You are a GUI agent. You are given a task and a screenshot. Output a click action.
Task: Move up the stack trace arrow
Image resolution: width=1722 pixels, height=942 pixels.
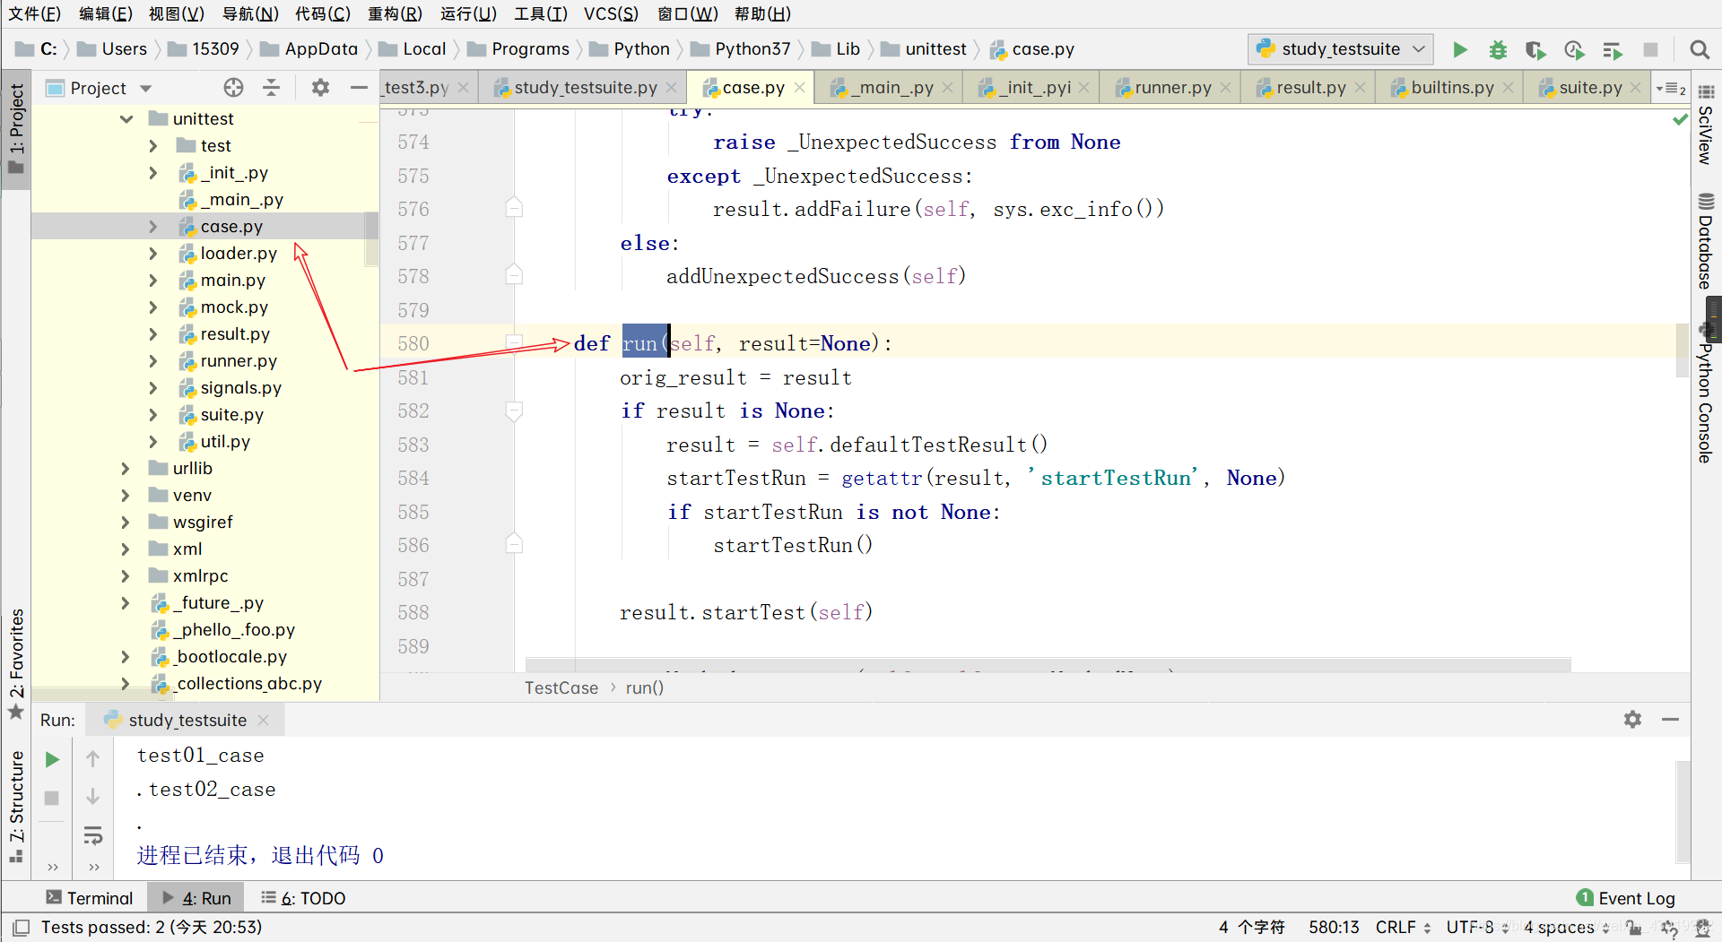(92, 759)
